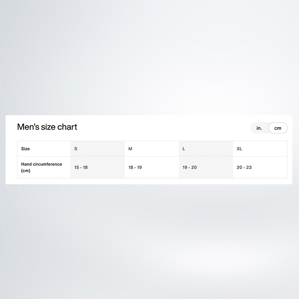Click the gray background above the size chart
The width and height of the screenshot is (299, 299).
click(x=149, y=57)
